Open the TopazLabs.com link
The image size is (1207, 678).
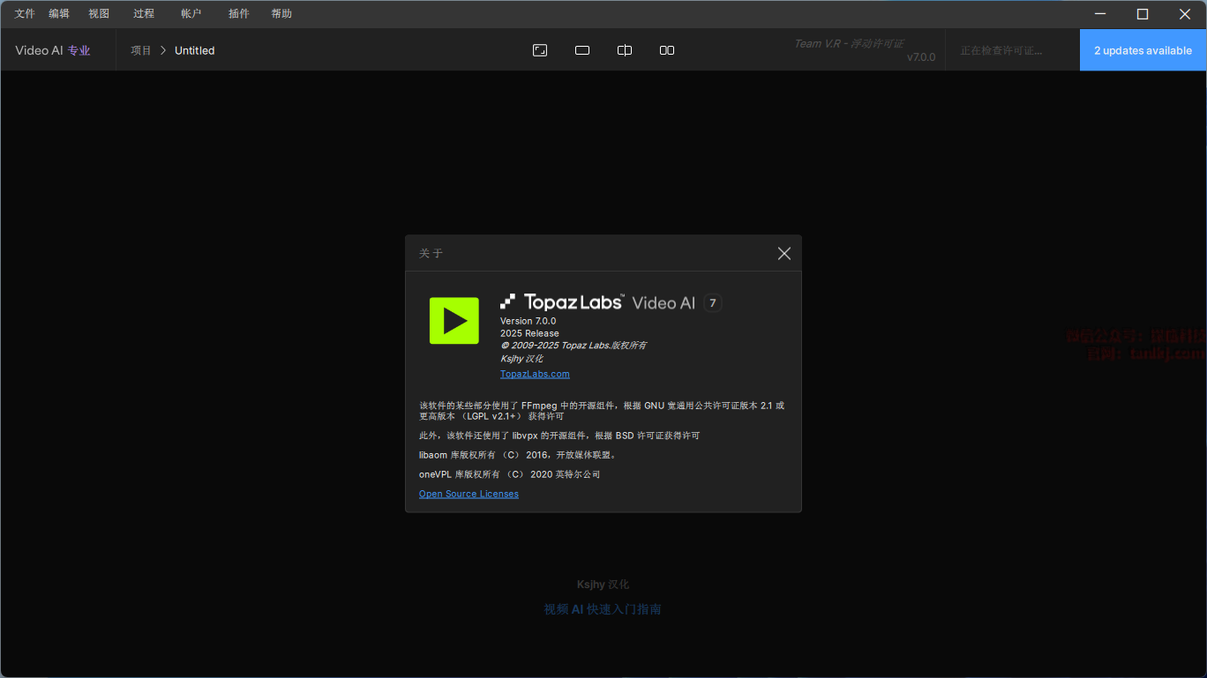[x=535, y=374]
